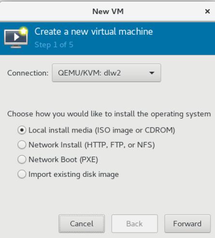The height and width of the screenshot is (238, 215).
Task: Click the Step 1 of 5 text
Action: pyautogui.click(x=54, y=45)
